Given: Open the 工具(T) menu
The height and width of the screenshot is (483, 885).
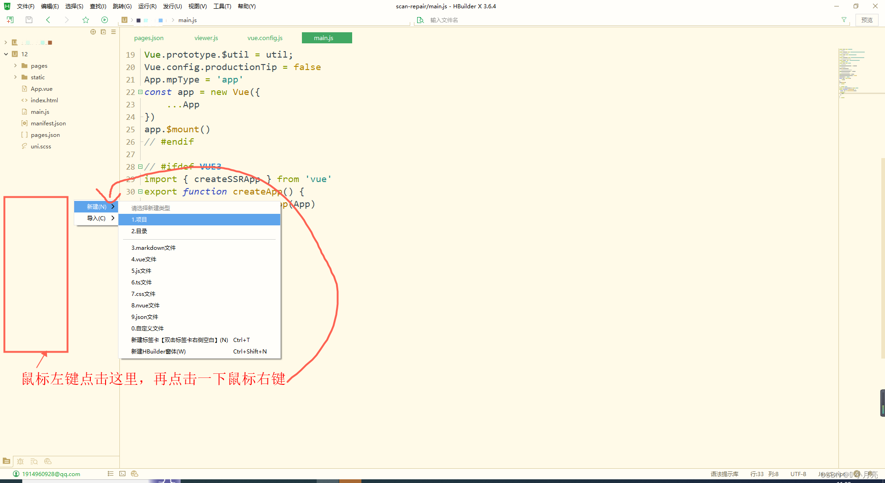Looking at the screenshot, I should click(222, 6).
